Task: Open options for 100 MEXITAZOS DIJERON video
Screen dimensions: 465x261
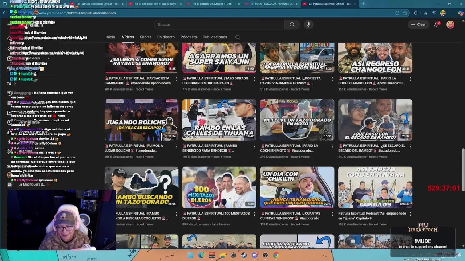Action: (x=254, y=214)
